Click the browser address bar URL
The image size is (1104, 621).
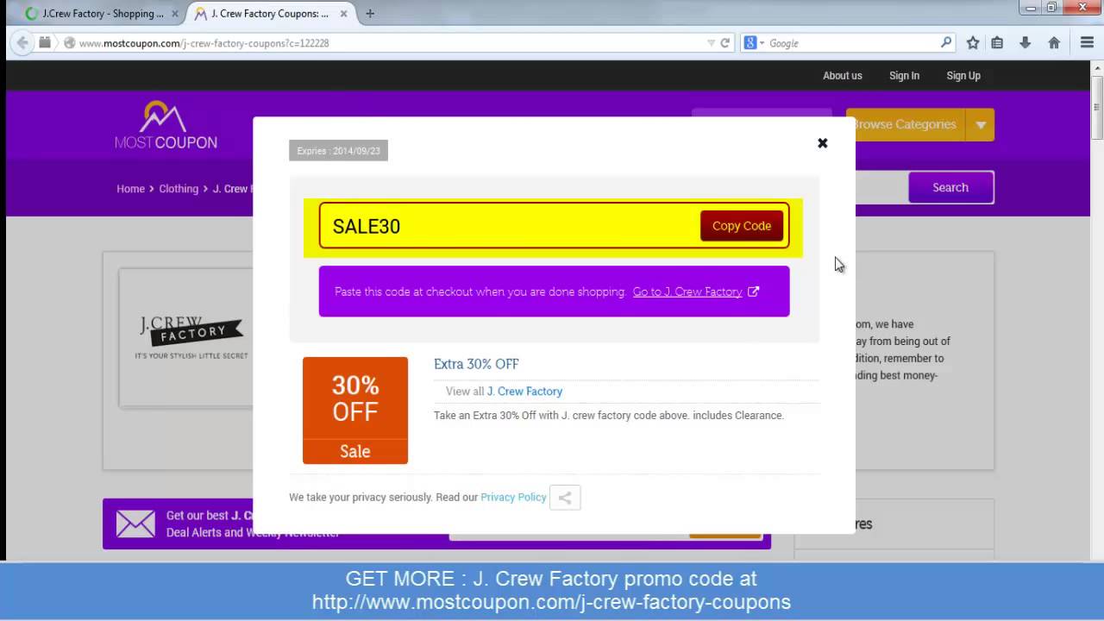pyautogui.click(x=204, y=43)
